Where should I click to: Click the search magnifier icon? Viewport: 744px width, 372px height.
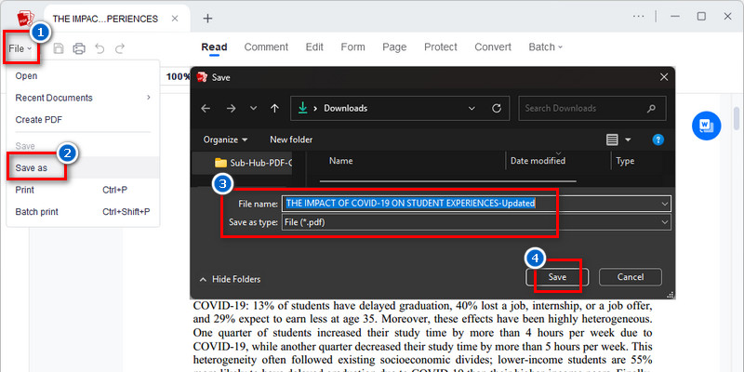pos(651,108)
